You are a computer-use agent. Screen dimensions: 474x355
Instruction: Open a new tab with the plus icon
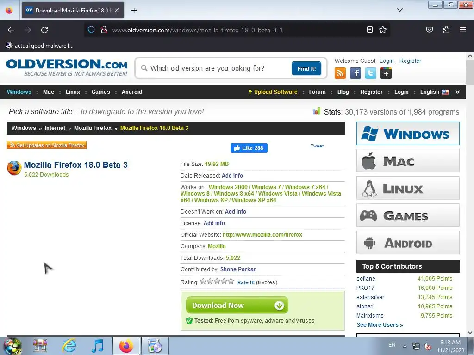click(134, 10)
